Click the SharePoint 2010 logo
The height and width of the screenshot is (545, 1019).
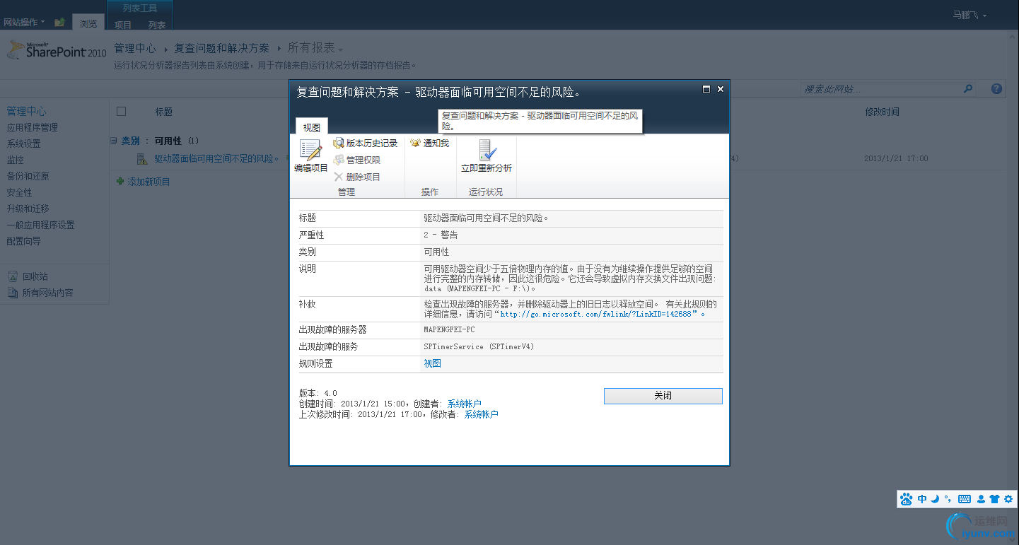(x=57, y=50)
